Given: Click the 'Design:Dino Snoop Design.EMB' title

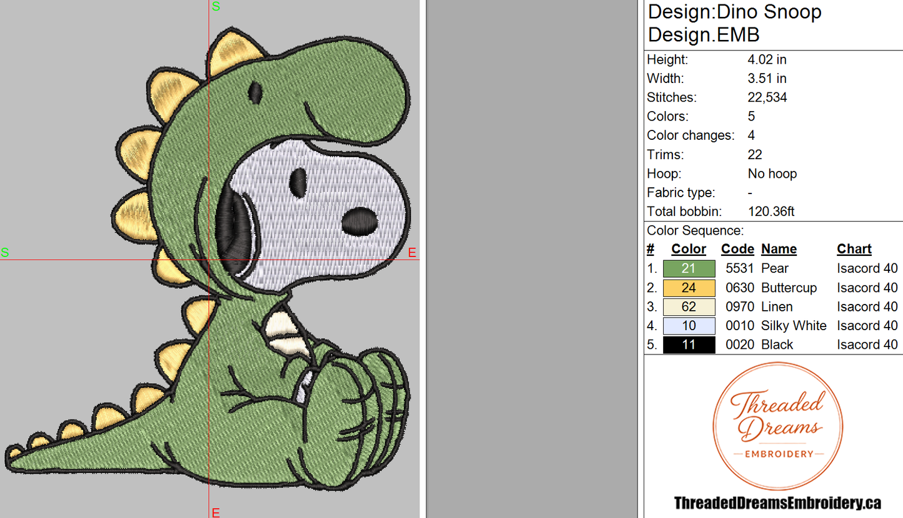Looking at the screenshot, I should tap(735, 23).
